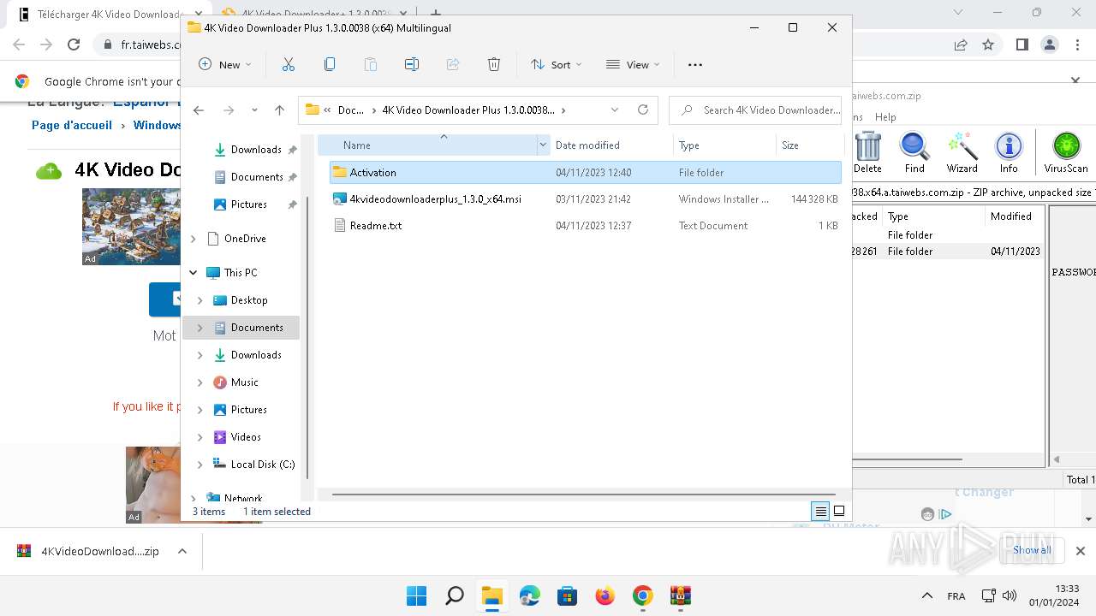The height and width of the screenshot is (616, 1096).
Task: Open Microsoft Store from taskbar
Action: coord(567,595)
